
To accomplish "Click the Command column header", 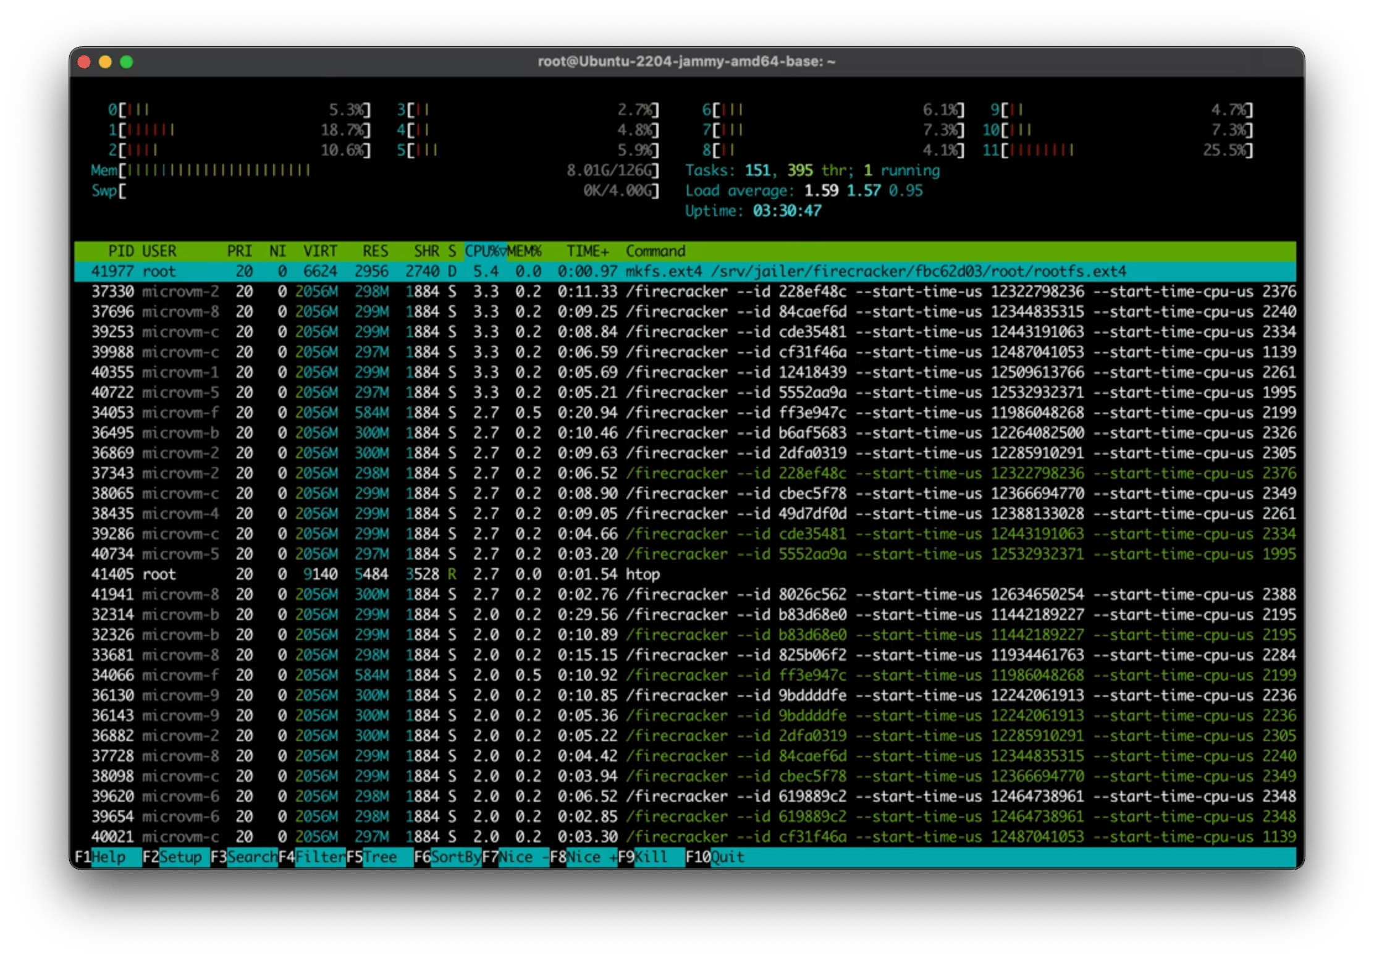I will coord(655,251).
